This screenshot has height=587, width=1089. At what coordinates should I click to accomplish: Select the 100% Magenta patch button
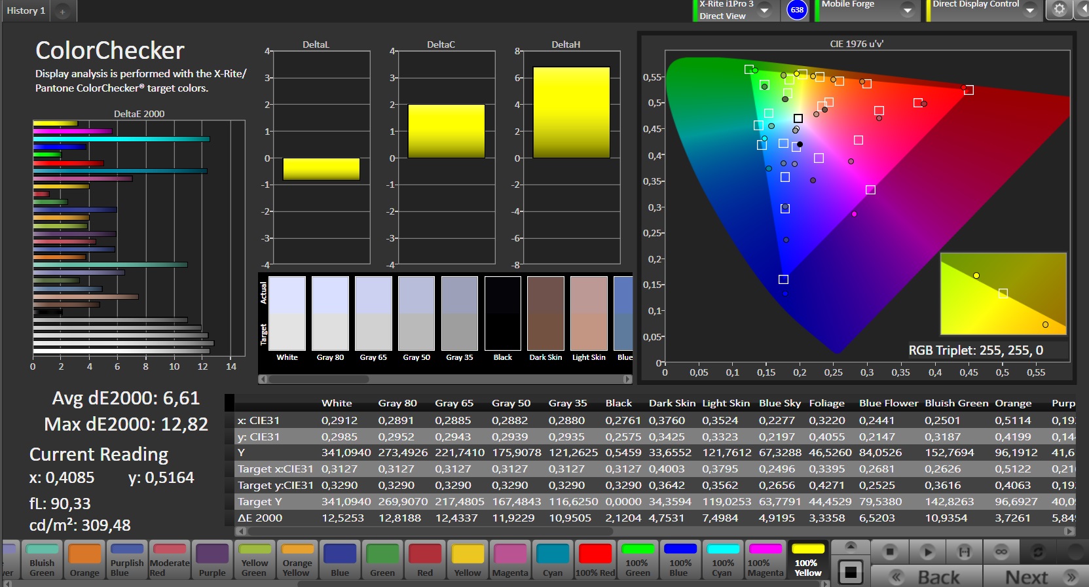pyautogui.click(x=766, y=560)
